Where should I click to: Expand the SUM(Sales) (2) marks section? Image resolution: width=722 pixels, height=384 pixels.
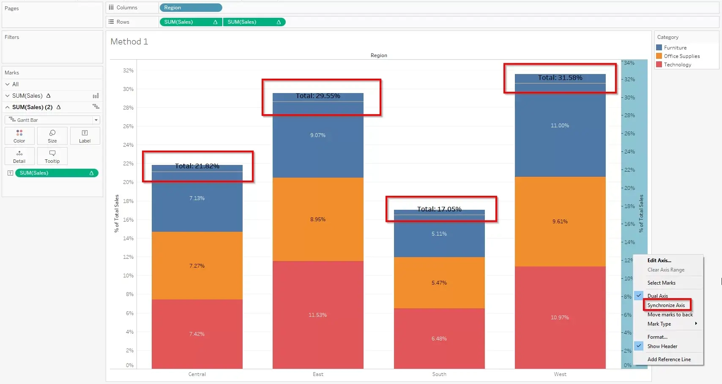pyautogui.click(x=7, y=107)
